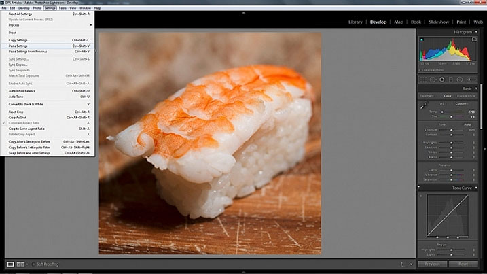Image resolution: width=487 pixels, height=274 pixels.
Task: Select the Spot Removal tool
Action: (433, 80)
